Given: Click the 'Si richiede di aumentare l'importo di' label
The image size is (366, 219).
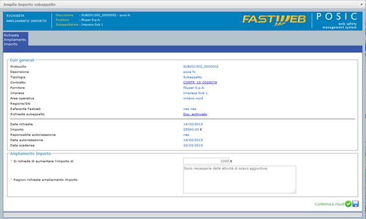Looking at the screenshot, I should click(x=43, y=161).
